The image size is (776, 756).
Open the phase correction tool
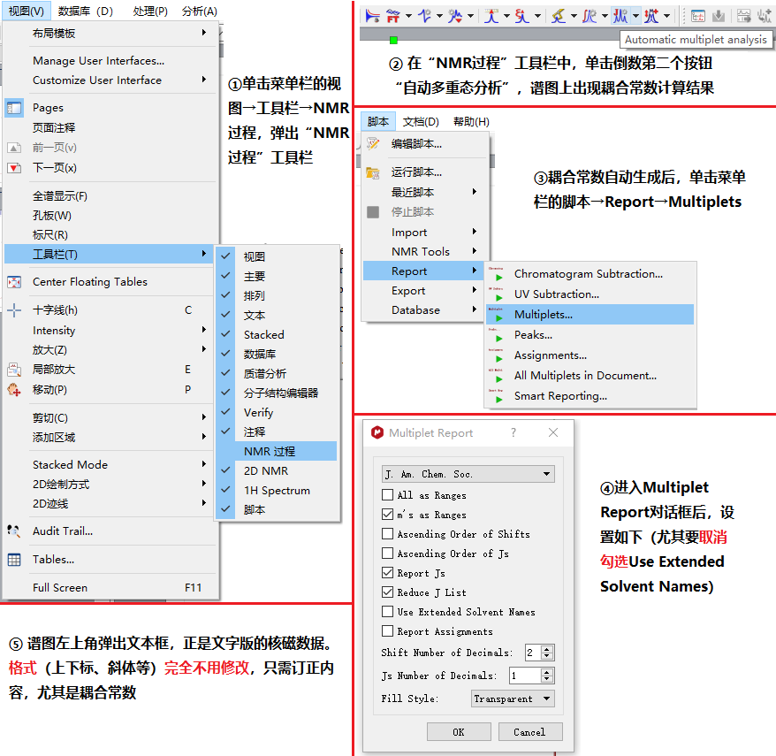click(x=426, y=15)
